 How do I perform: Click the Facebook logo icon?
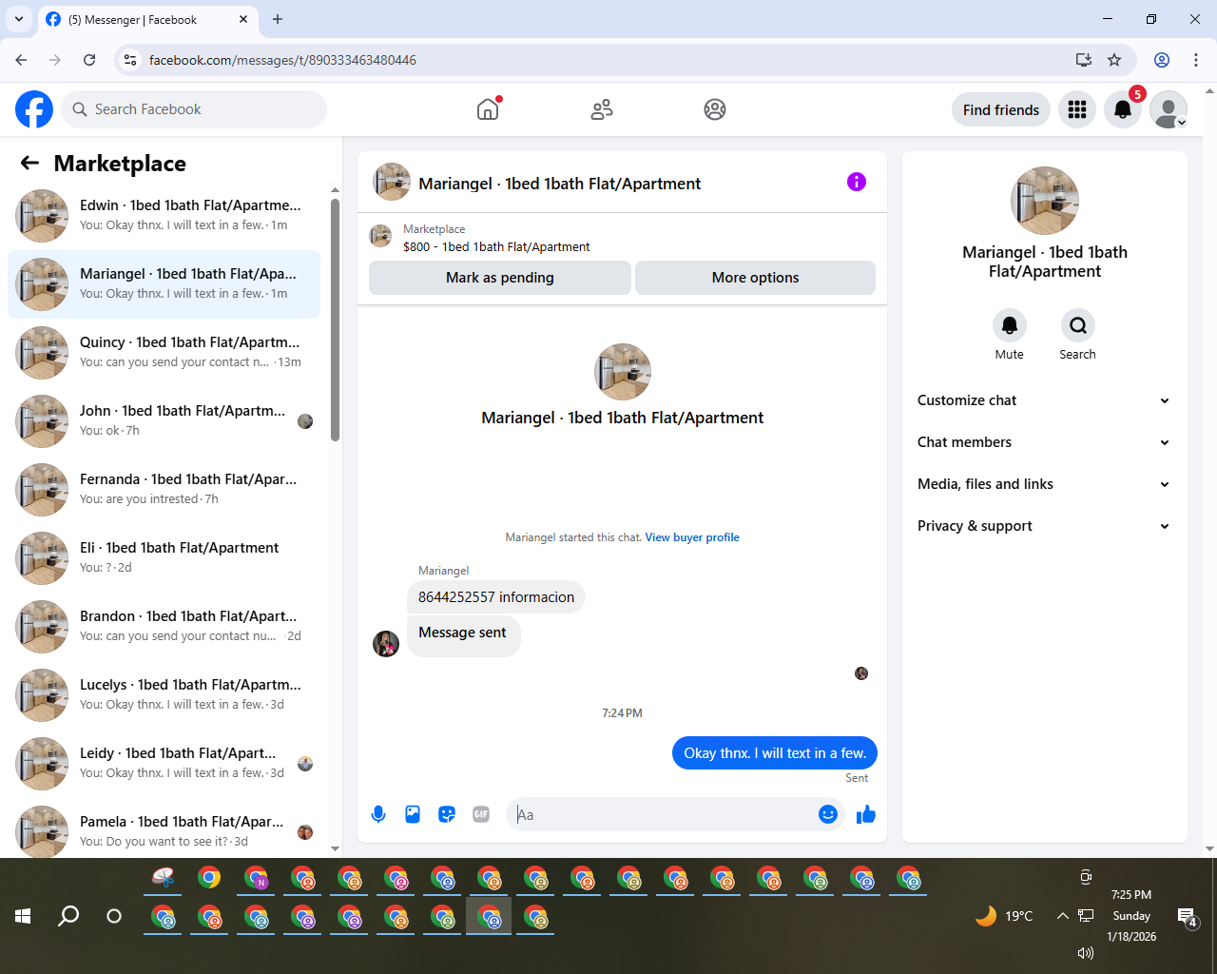pyautogui.click(x=34, y=109)
